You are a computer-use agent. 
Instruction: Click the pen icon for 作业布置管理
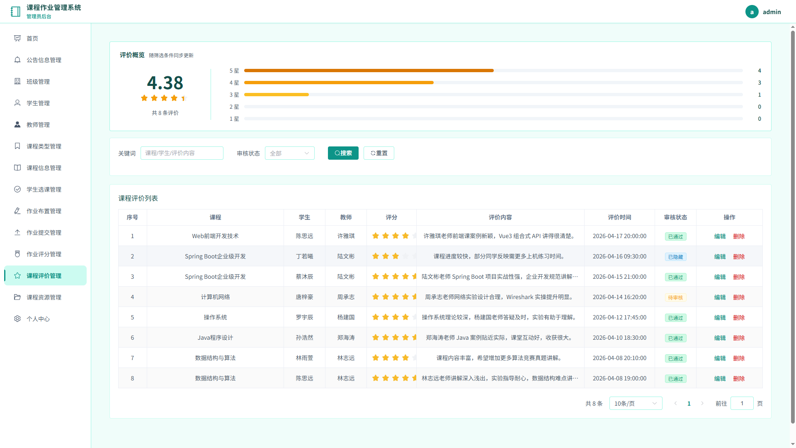pyautogui.click(x=17, y=211)
